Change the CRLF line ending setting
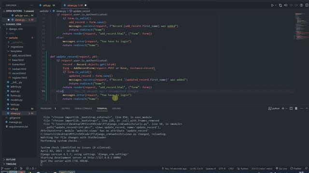 (x=231, y=169)
